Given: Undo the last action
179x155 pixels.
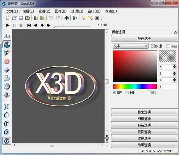Looking at the screenshot, I should pos(51,18).
